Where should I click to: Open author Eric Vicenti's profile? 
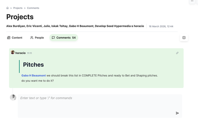pos(37,26)
